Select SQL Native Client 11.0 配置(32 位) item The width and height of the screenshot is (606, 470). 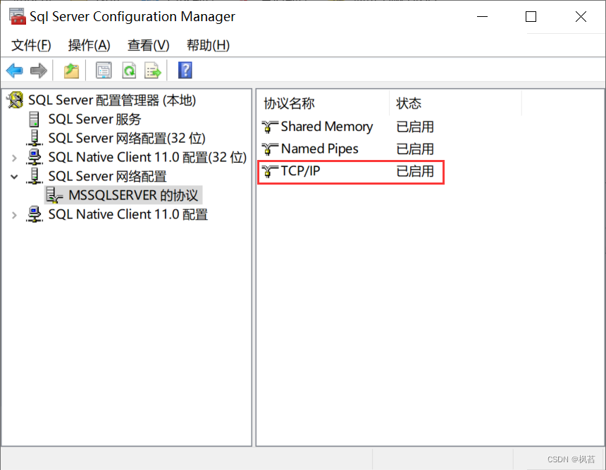click(x=147, y=157)
